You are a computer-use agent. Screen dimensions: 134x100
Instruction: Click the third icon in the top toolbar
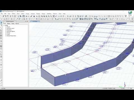point(8,16)
